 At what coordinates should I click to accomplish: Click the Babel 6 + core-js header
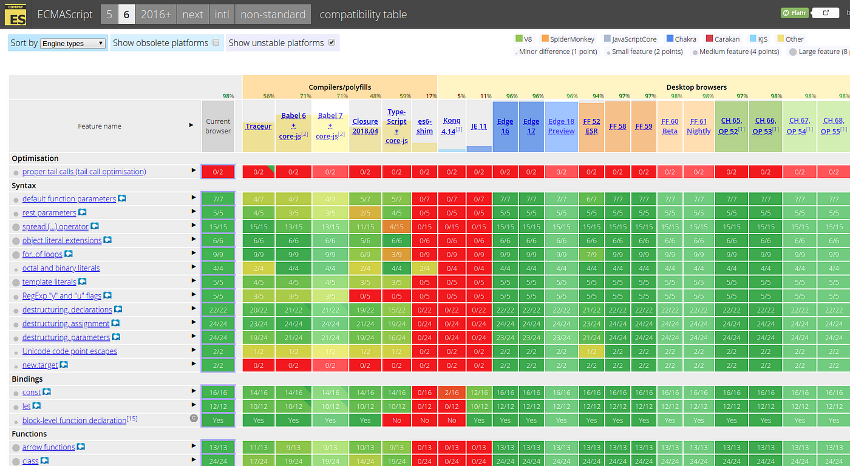[294, 126]
